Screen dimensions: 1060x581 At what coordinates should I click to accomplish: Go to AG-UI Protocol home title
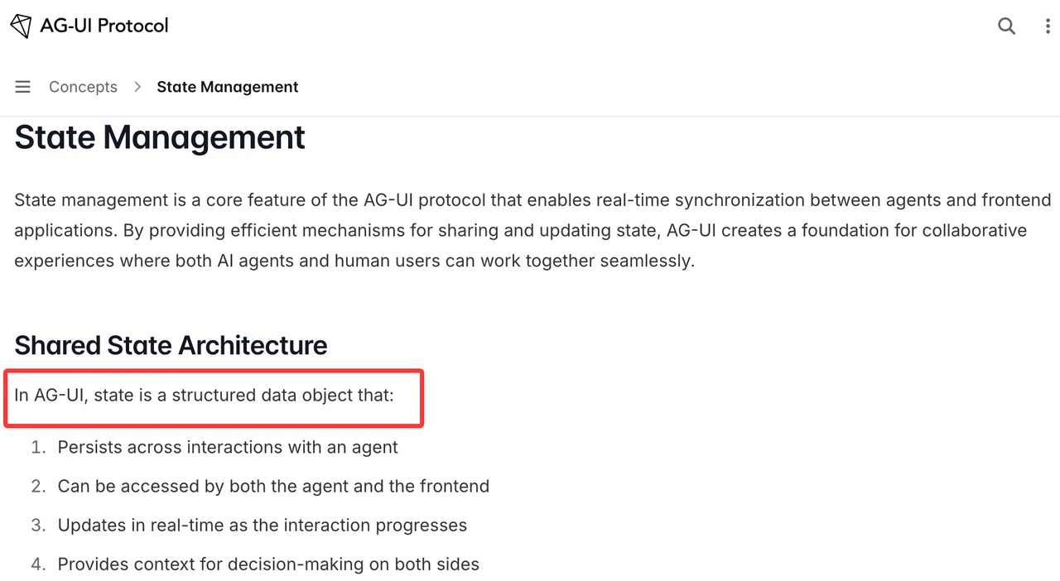pos(104,26)
